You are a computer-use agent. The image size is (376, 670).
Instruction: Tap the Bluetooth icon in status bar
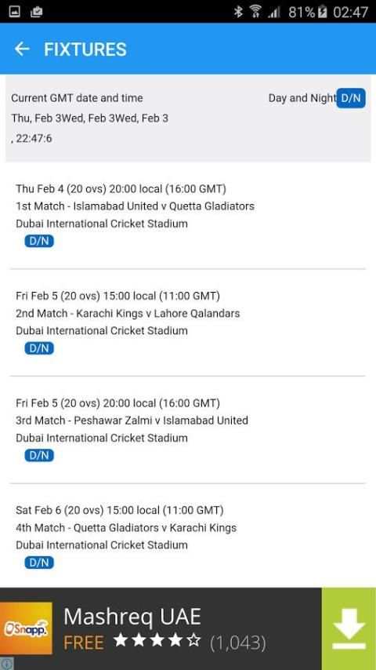click(x=238, y=12)
